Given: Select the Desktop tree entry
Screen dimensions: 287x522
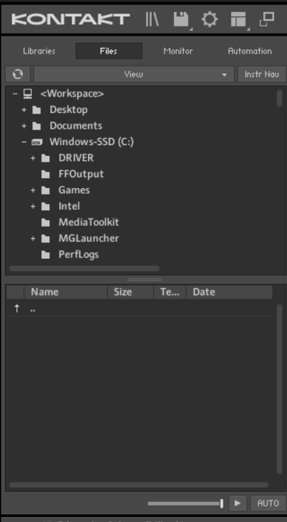Looking at the screenshot, I should point(69,110).
